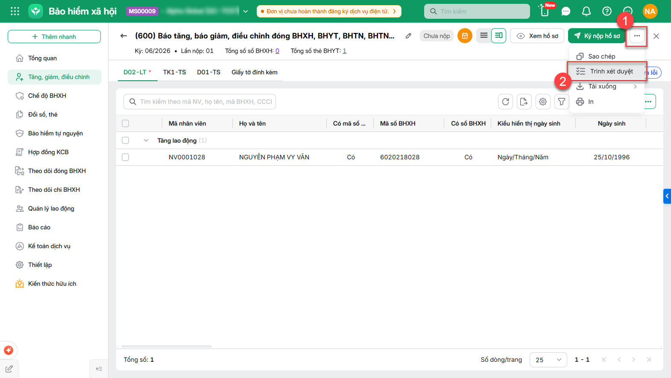Image resolution: width=671 pixels, height=378 pixels.
Task: Go back with the left arrow
Action: click(123, 36)
